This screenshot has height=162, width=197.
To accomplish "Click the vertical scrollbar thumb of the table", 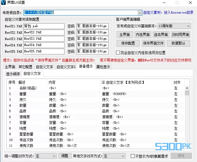I will [x=187, y=93].
